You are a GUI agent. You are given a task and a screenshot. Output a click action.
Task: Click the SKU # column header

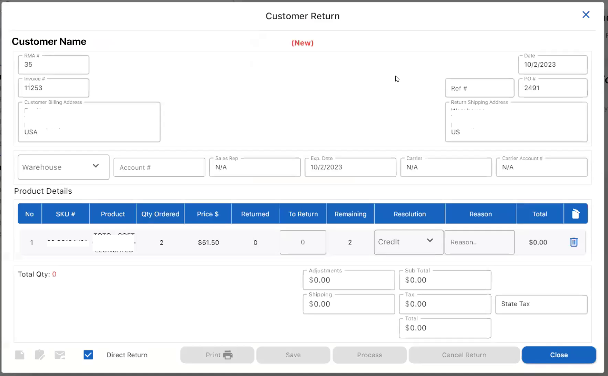pos(66,214)
